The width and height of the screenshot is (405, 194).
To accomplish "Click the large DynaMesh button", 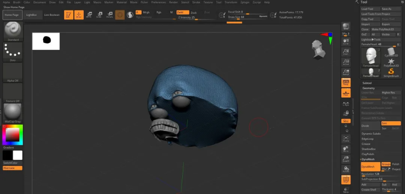I will click(x=370, y=167).
